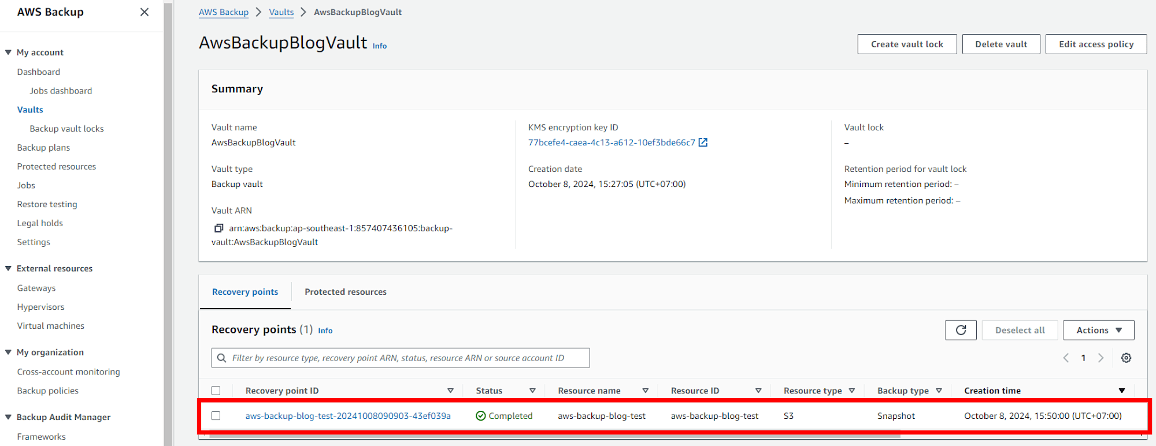This screenshot has height=446, width=1156.
Task: Refresh the recovery points list
Action: coord(961,330)
